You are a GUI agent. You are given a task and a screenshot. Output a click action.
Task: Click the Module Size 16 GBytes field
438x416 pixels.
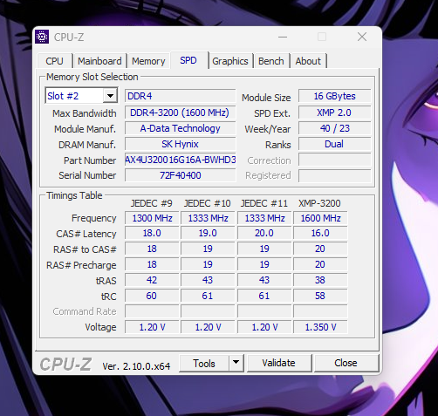(334, 96)
